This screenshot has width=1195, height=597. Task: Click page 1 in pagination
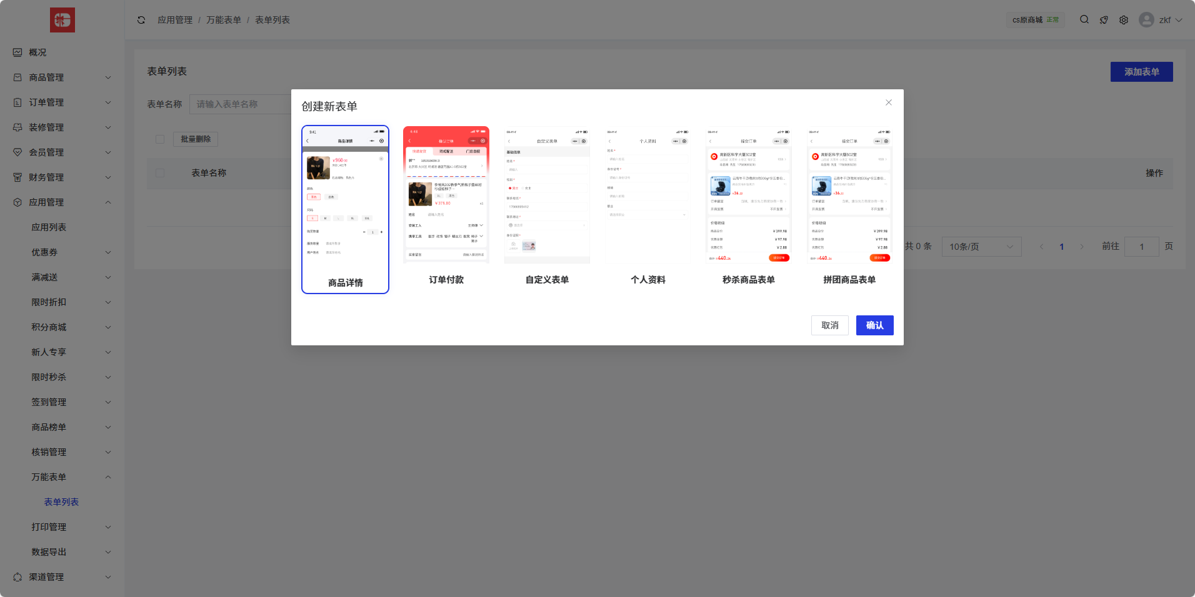[1062, 247]
